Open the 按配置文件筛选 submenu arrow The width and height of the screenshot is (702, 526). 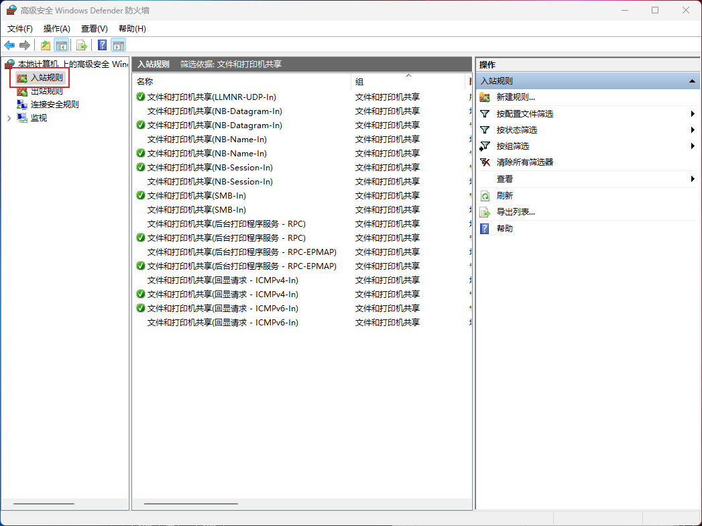pyautogui.click(x=693, y=114)
